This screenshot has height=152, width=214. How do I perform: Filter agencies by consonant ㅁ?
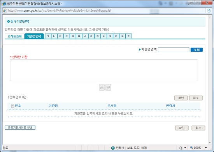(x=73, y=36)
